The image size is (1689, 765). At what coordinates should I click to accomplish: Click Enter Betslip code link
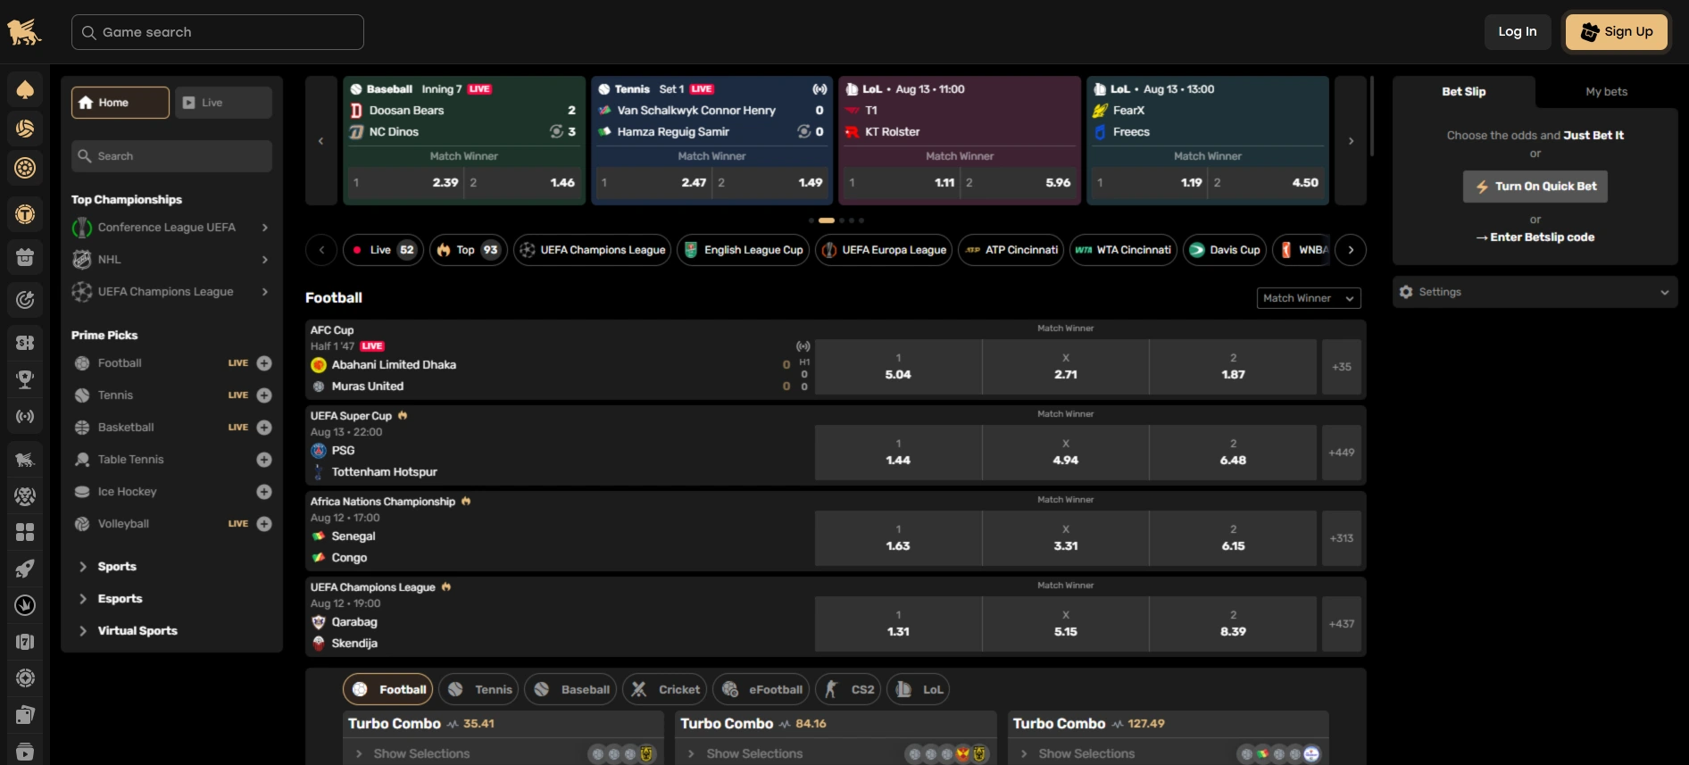pos(1535,237)
